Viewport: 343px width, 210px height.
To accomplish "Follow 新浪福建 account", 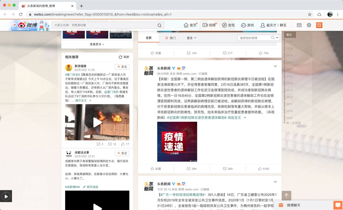I will click(122, 67).
